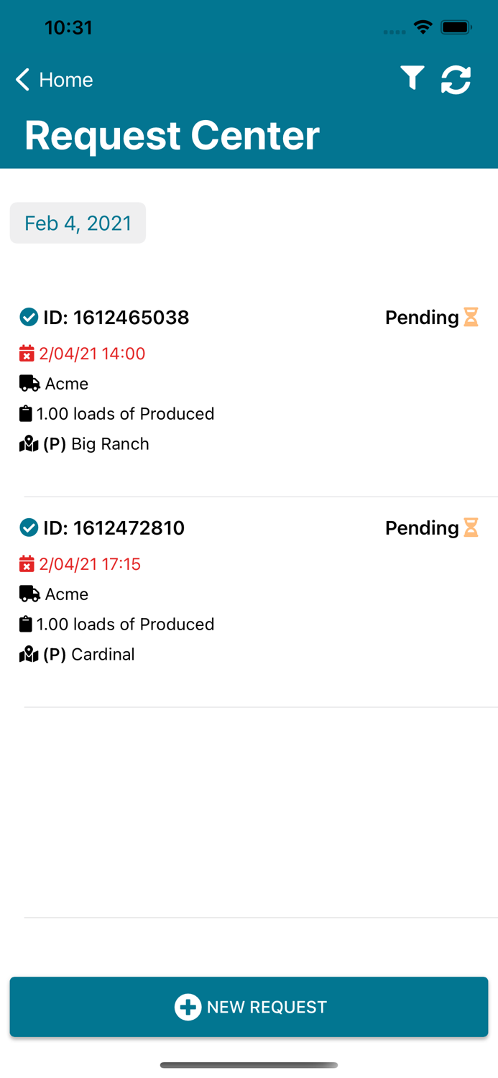Image resolution: width=498 pixels, height=1078 pixels.
Task: Tap red calendar icon for 14:00 request
Action: 27,354
